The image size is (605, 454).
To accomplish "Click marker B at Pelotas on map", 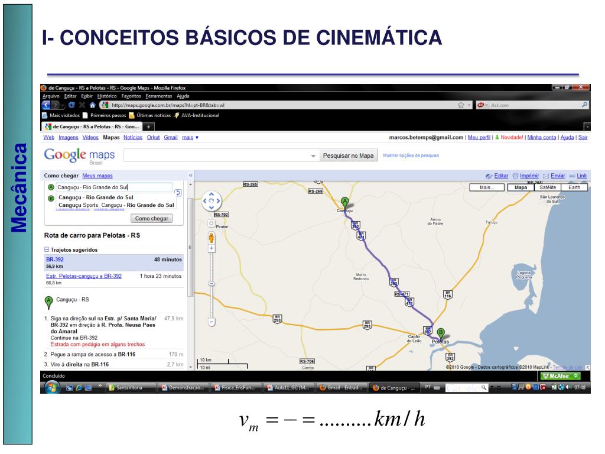I will click(x=441, y=335).
